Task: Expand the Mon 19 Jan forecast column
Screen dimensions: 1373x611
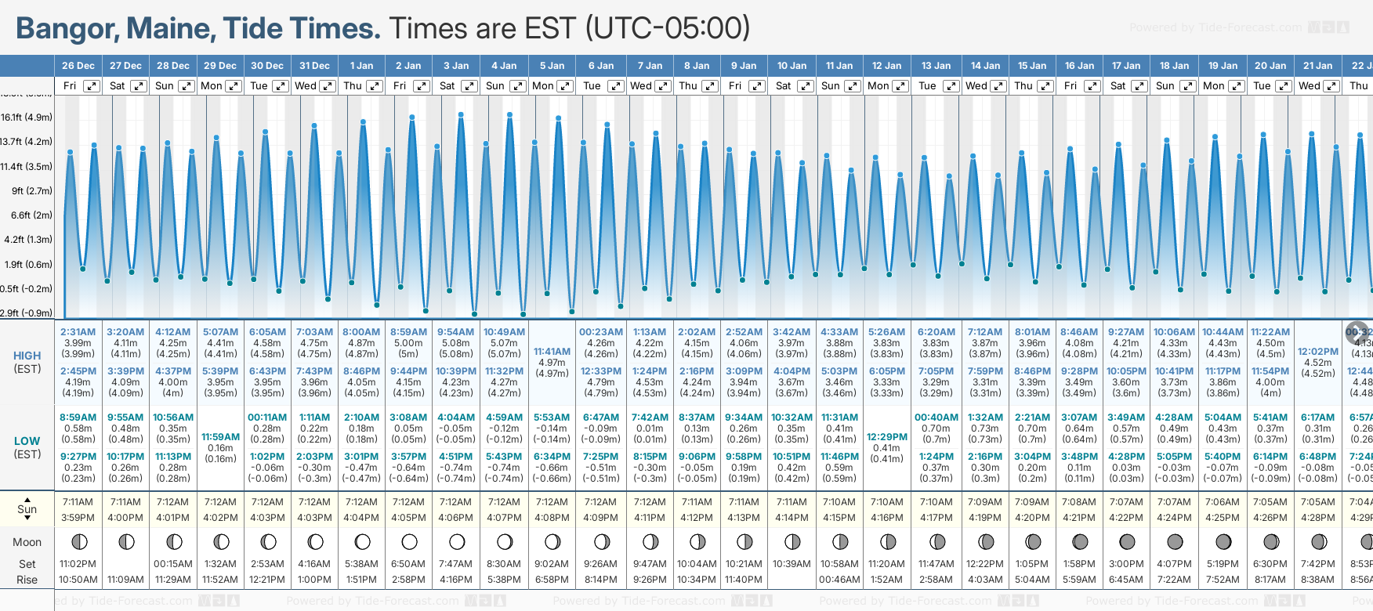Action: coord(1236,86)
